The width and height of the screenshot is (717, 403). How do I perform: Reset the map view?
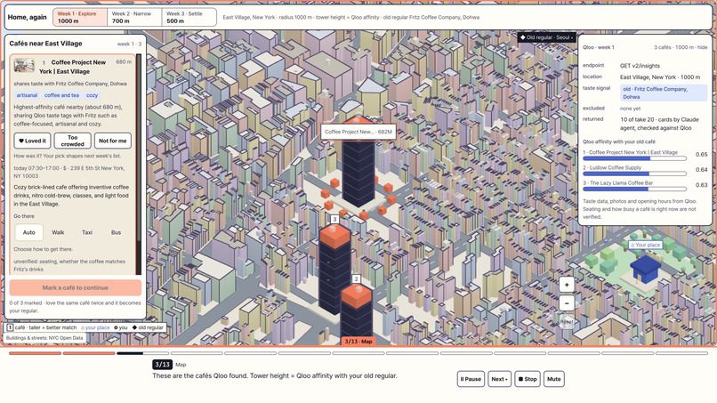[567, 321]
